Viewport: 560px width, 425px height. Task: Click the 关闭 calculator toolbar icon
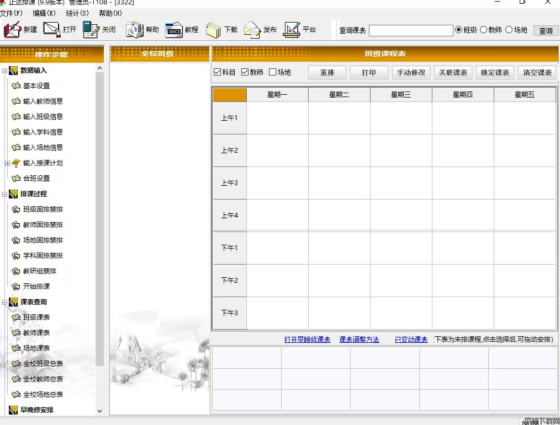[91, 29]
